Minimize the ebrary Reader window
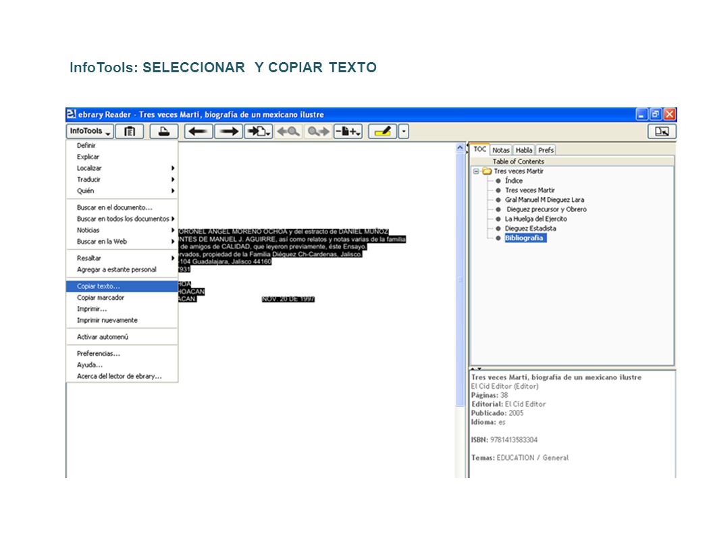Viewport: 713px width, 551px height. (641, 115)
